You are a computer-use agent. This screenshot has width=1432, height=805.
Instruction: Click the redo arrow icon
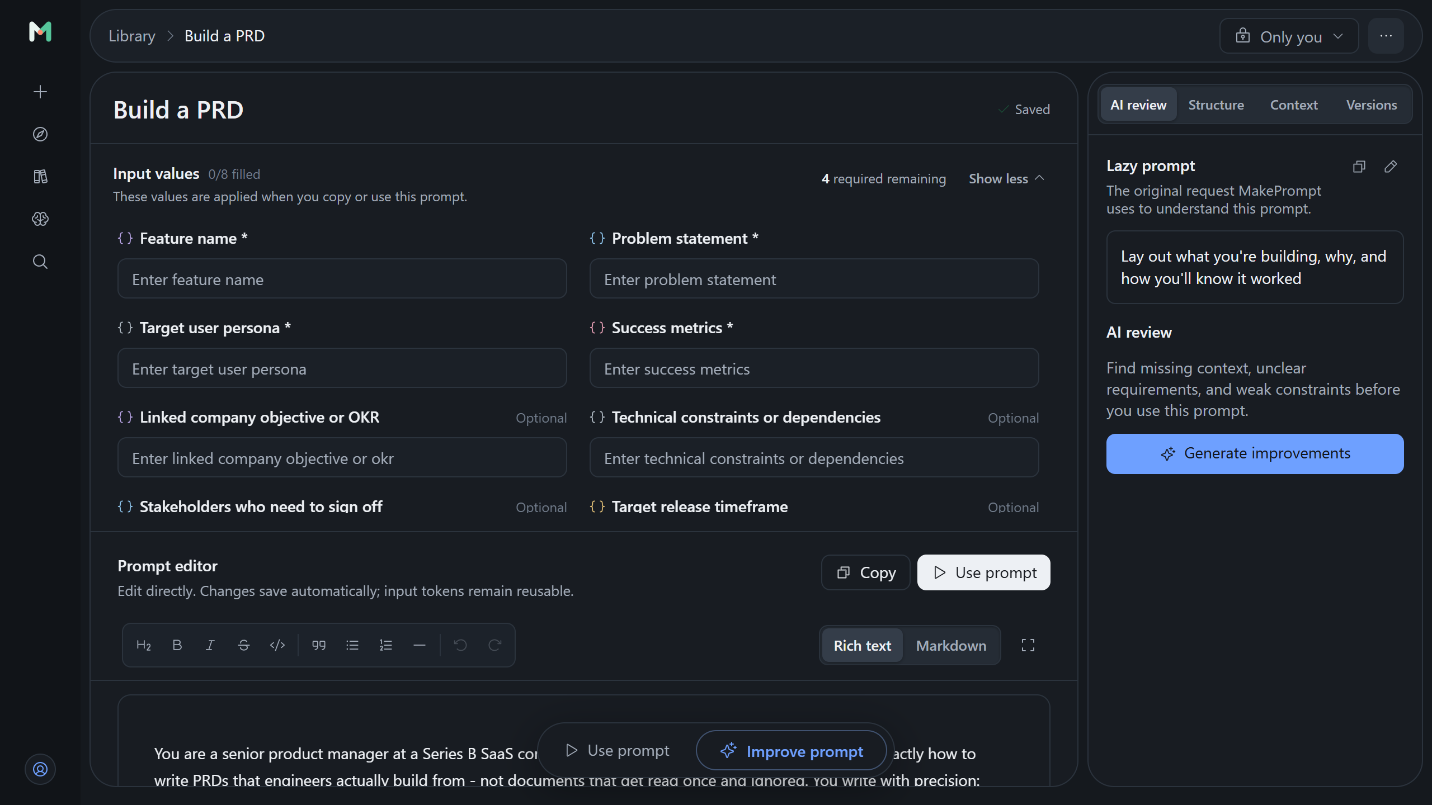click(494, 645)
